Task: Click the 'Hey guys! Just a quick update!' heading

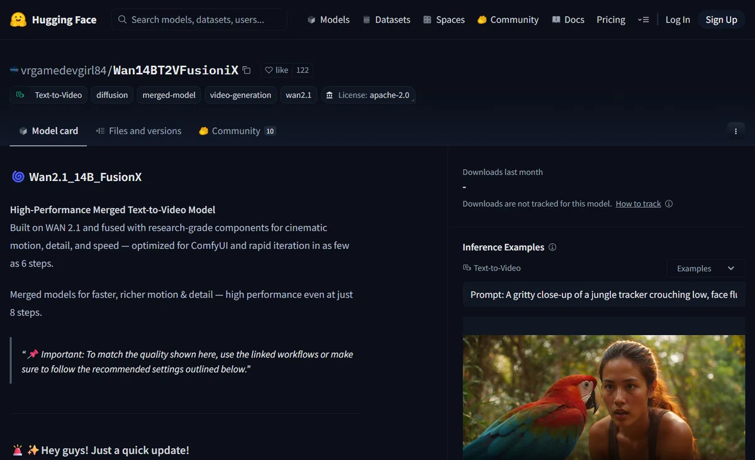Action: tap(101, 450)
